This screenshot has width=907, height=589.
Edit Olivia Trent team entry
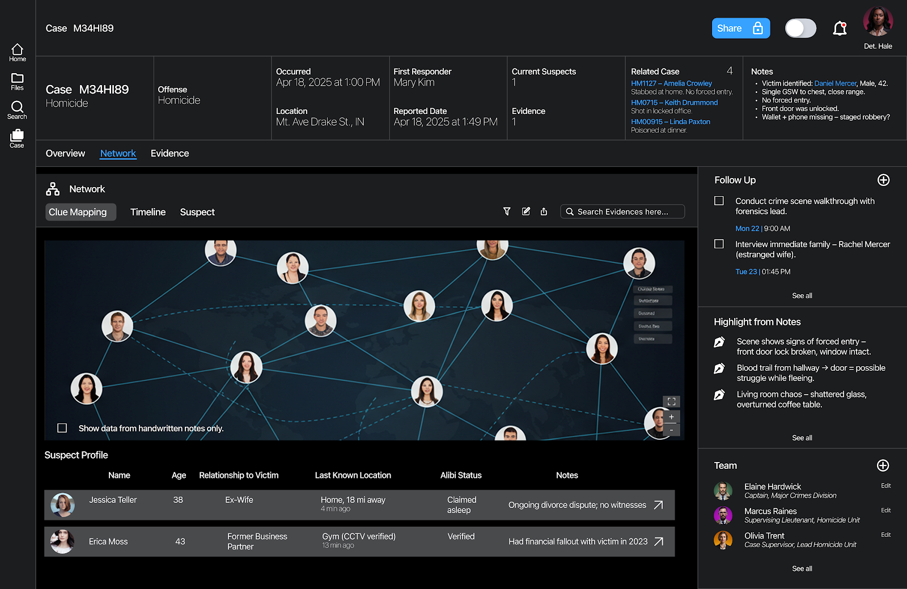click(x=885, y=535)
